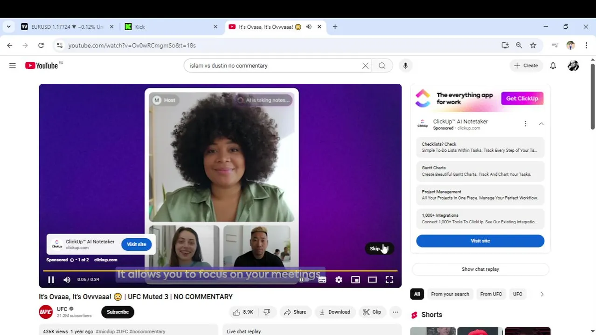
Task: Download the video
Action: click(x=334, y=312)
